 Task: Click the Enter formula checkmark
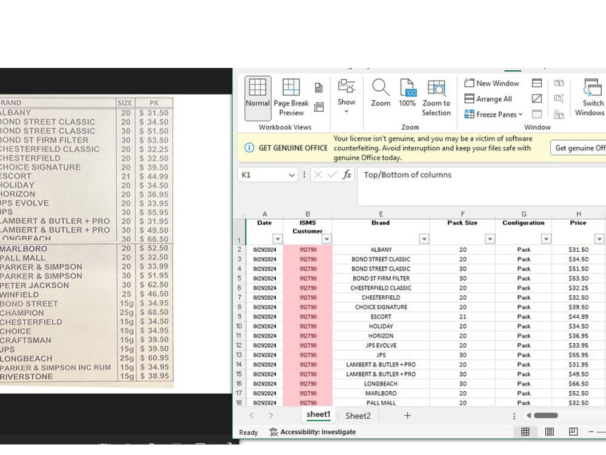[332, 175]
